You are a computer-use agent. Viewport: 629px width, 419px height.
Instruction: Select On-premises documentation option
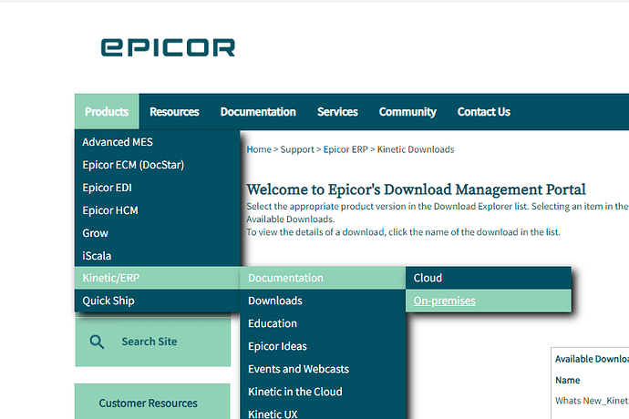(489, 301)
